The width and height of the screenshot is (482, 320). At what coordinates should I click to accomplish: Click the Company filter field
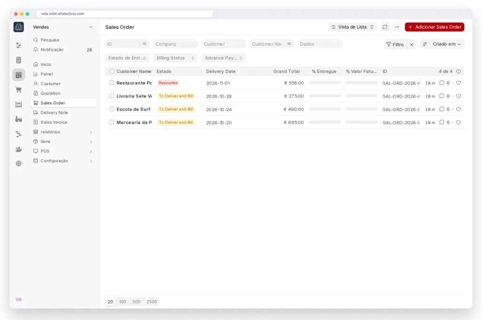click(x=176, y=44)
